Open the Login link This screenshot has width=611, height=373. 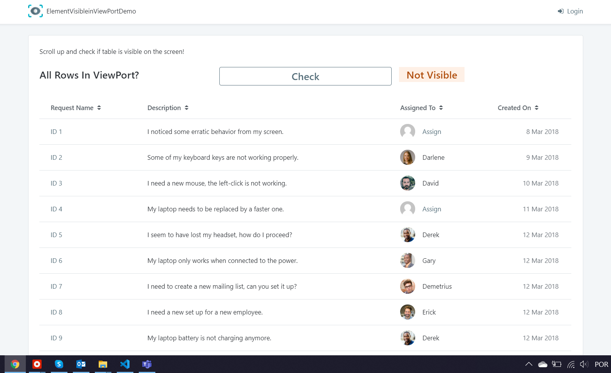click(570, 11)
